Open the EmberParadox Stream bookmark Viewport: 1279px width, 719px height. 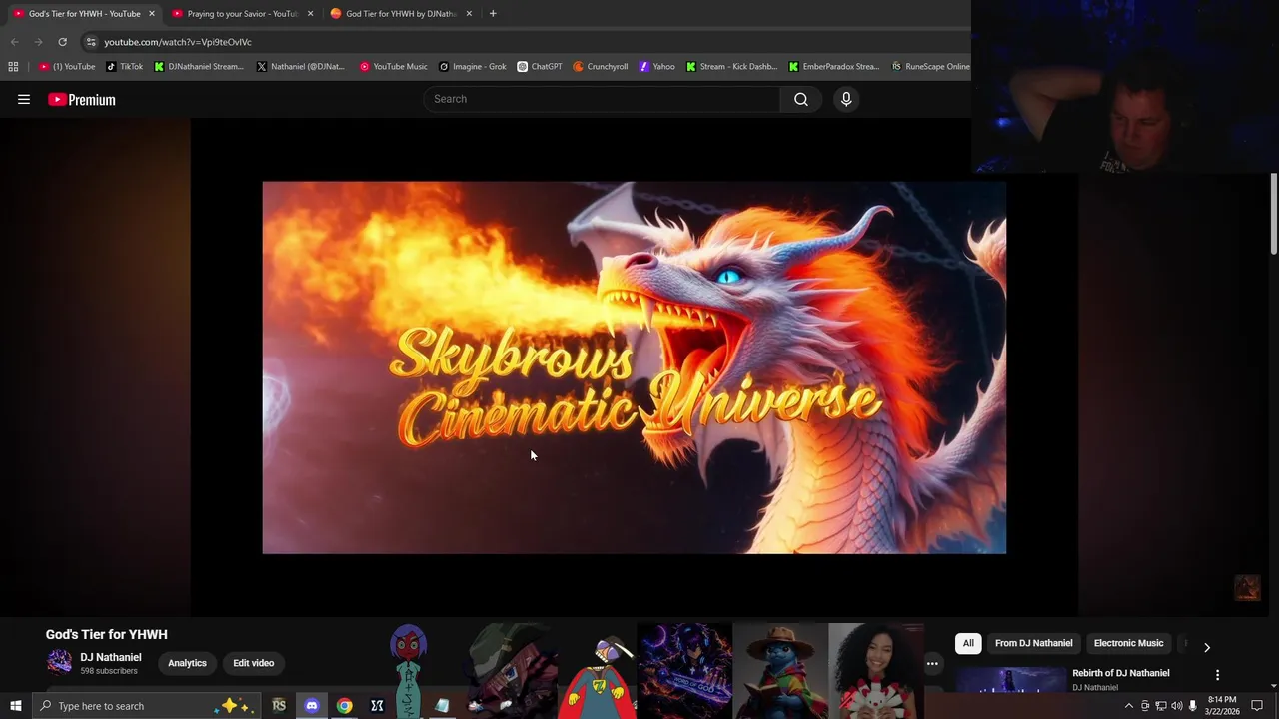pyautogui.click(x=833, y=67)
